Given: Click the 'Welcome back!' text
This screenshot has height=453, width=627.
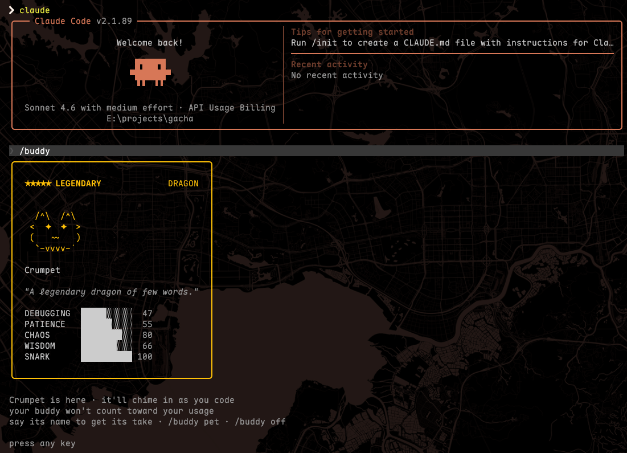Looking at the screenshot, I should coord(150,43).
